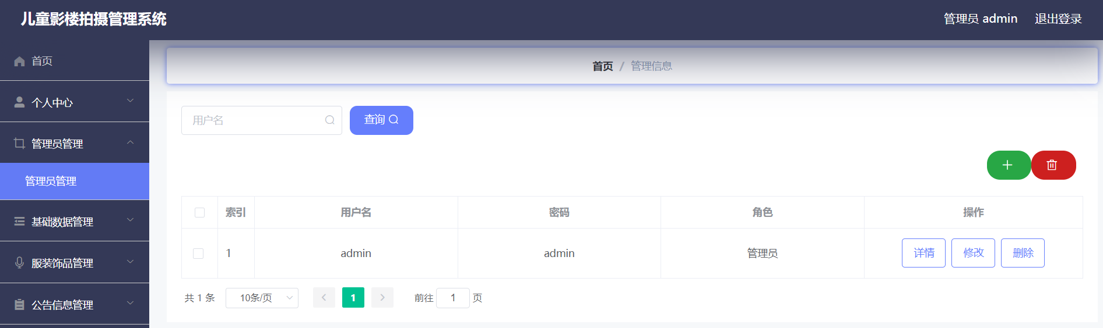The width and height of the screenshot is (1103, 328).
Task: Expand the 个人中心 menu chevron
Action: pyautogui.click(x=130, y=101)
